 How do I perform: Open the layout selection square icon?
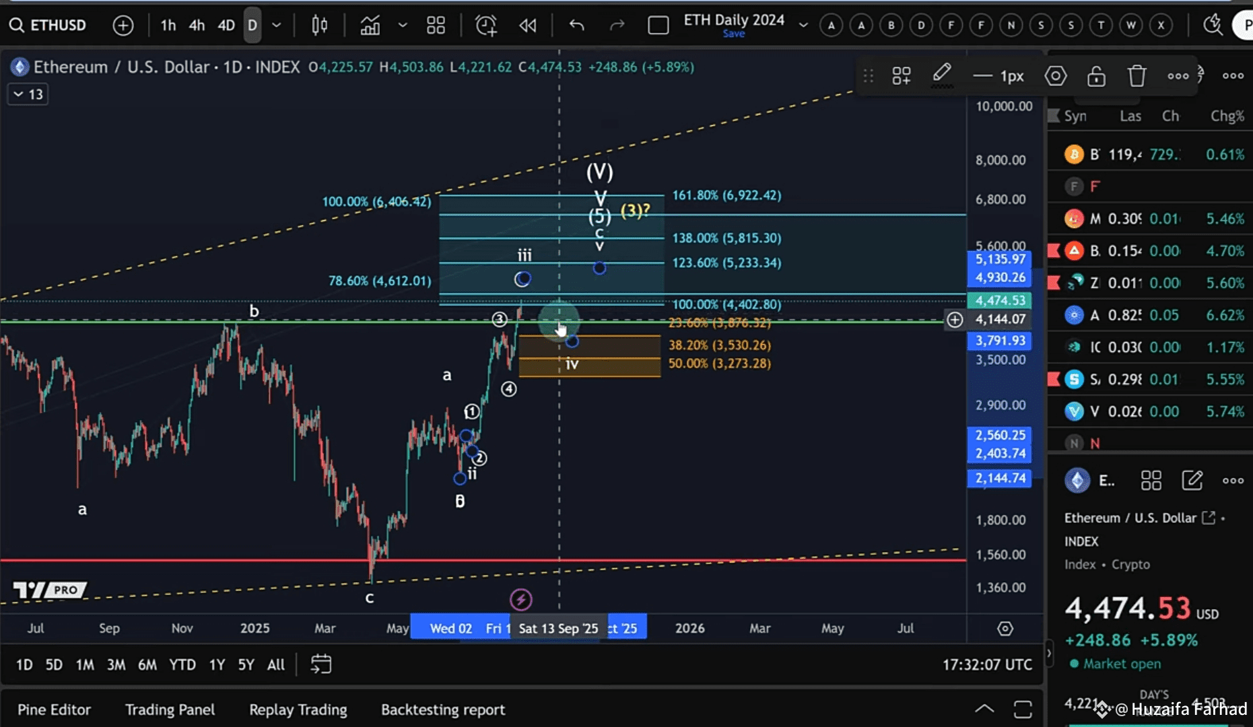click(658, 26)
